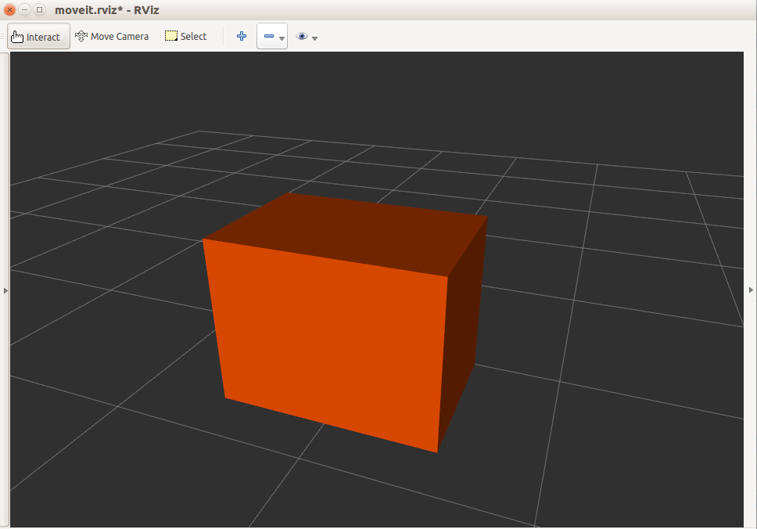
Task: Activate the Interact tool
Action: pyautogui.click(x=38, y=36)
